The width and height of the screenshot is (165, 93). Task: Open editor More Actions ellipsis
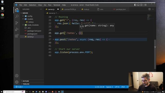[x=153, y=9]
